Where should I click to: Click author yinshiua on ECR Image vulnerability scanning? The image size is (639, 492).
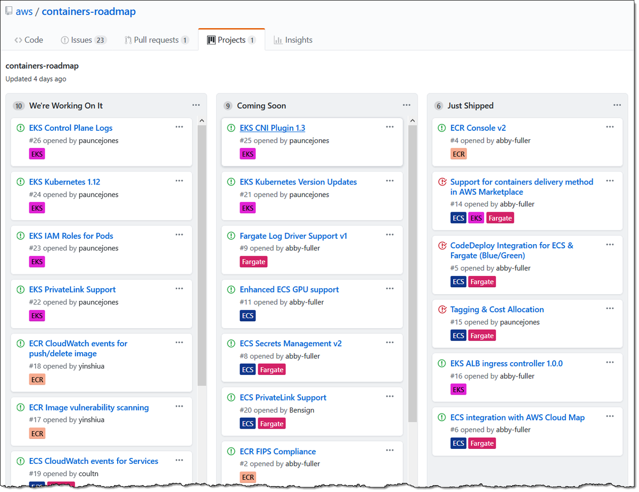tap(92, 420)
